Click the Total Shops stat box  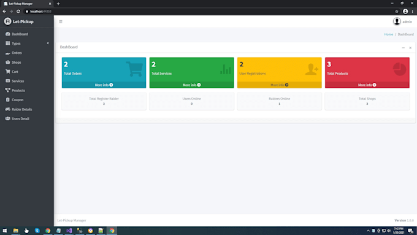coord(367,101)
